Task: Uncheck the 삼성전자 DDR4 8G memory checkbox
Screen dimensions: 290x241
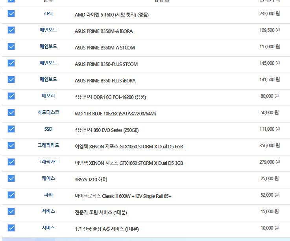Action: tap(11, 96)
